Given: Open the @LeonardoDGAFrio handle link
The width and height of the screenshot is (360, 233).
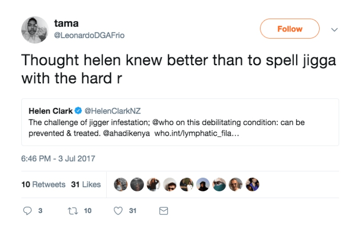Looking at the screenshot, I should click(x=89, y=36).
